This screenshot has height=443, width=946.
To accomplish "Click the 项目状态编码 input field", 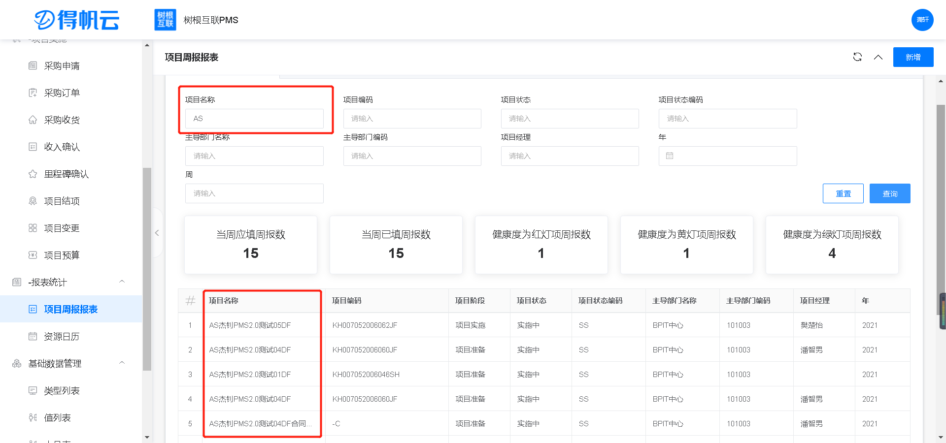I will (728, 119).
